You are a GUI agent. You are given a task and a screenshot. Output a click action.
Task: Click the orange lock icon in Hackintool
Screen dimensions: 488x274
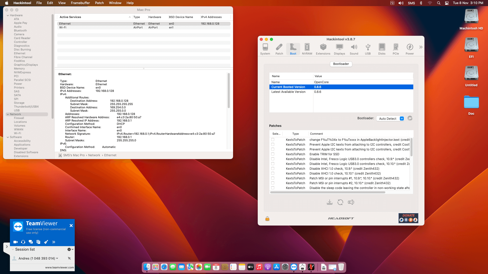click(267, 218)
